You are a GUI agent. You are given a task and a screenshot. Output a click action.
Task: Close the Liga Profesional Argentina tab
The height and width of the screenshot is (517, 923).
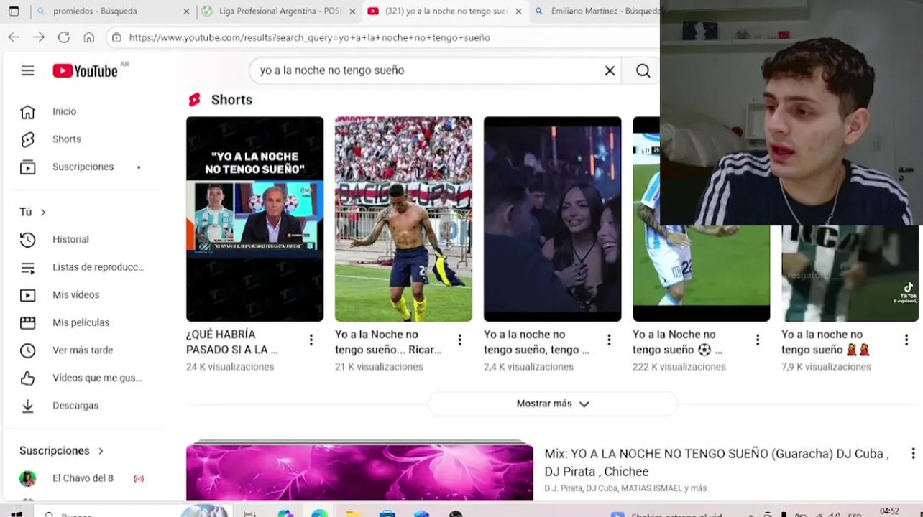[352, 11]
